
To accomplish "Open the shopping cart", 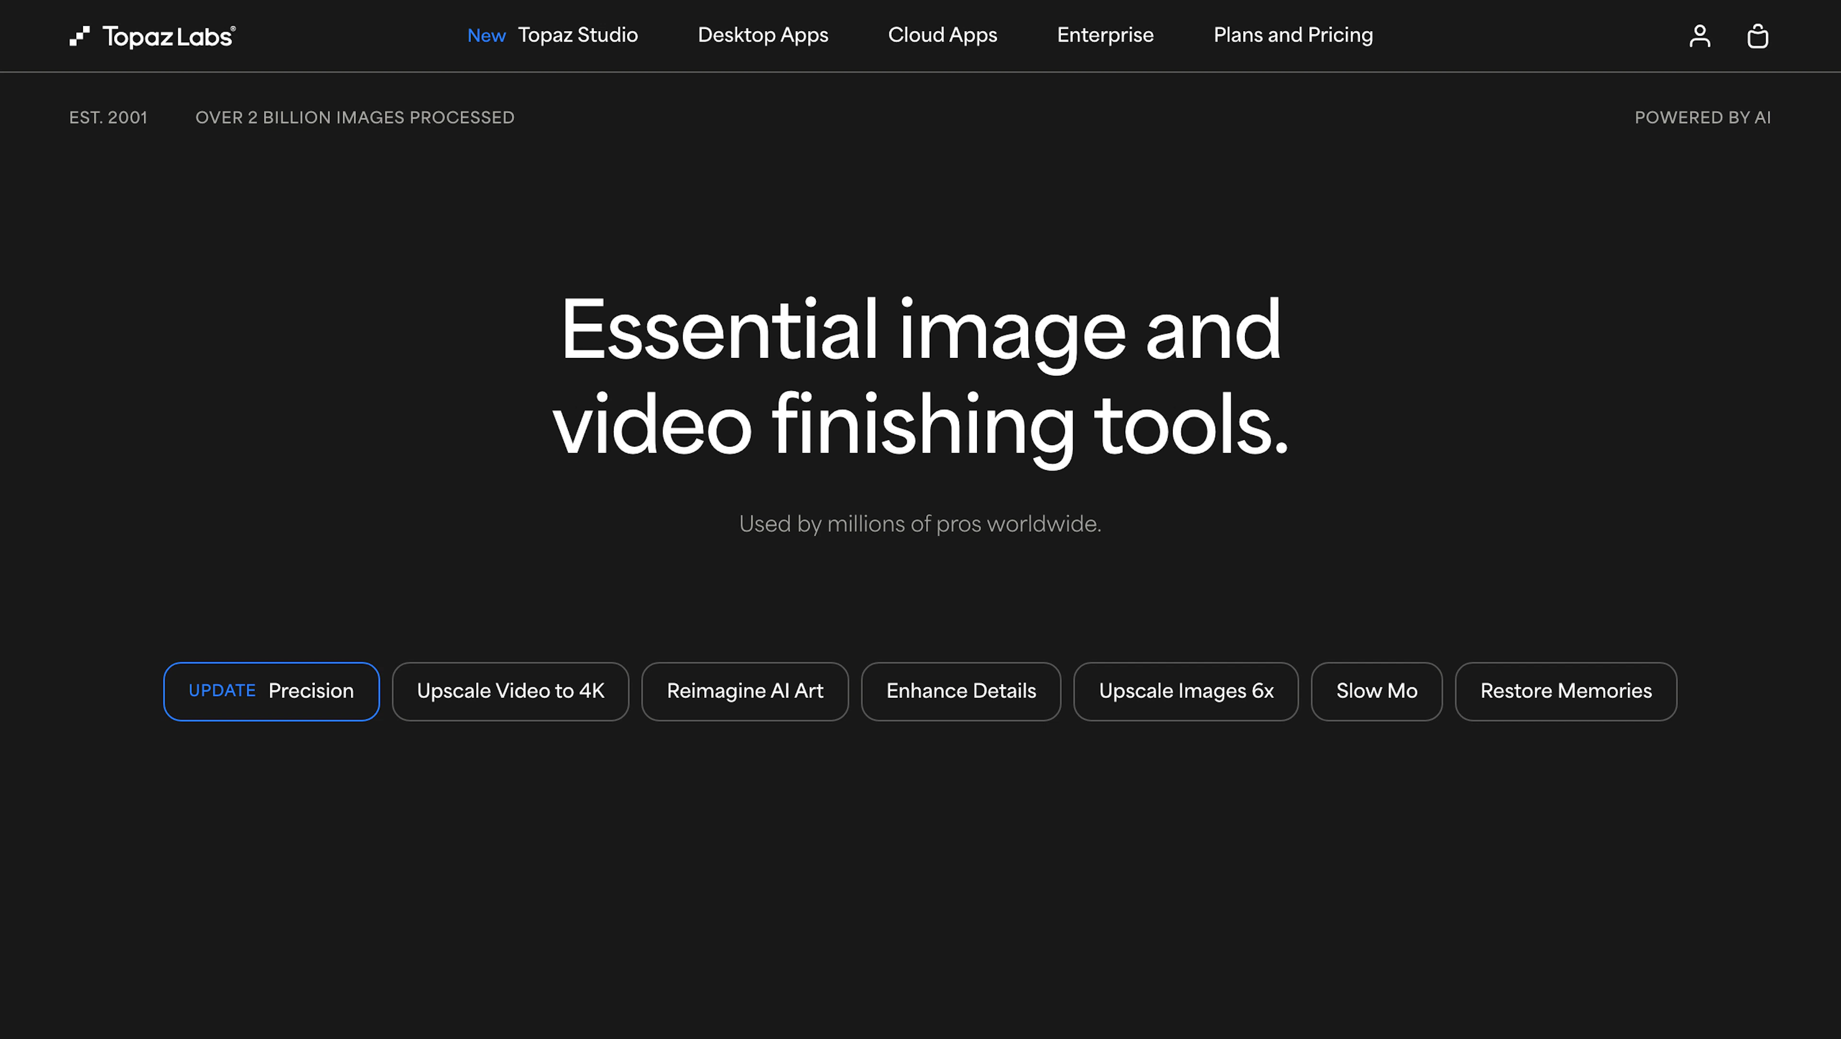I will pos(1758,36).
